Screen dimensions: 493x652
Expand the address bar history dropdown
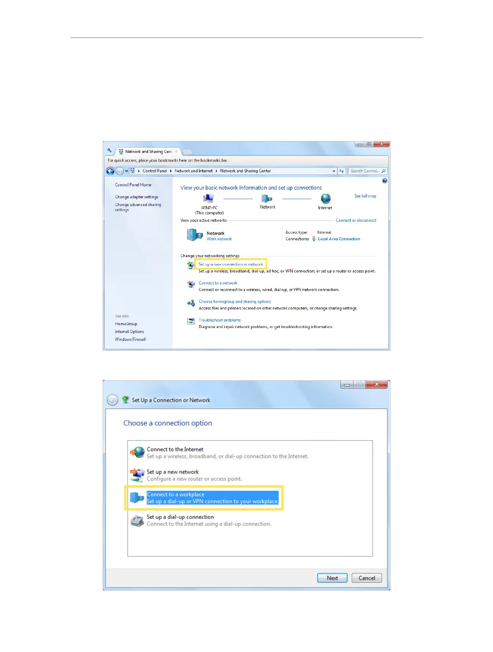pos(334,171)
